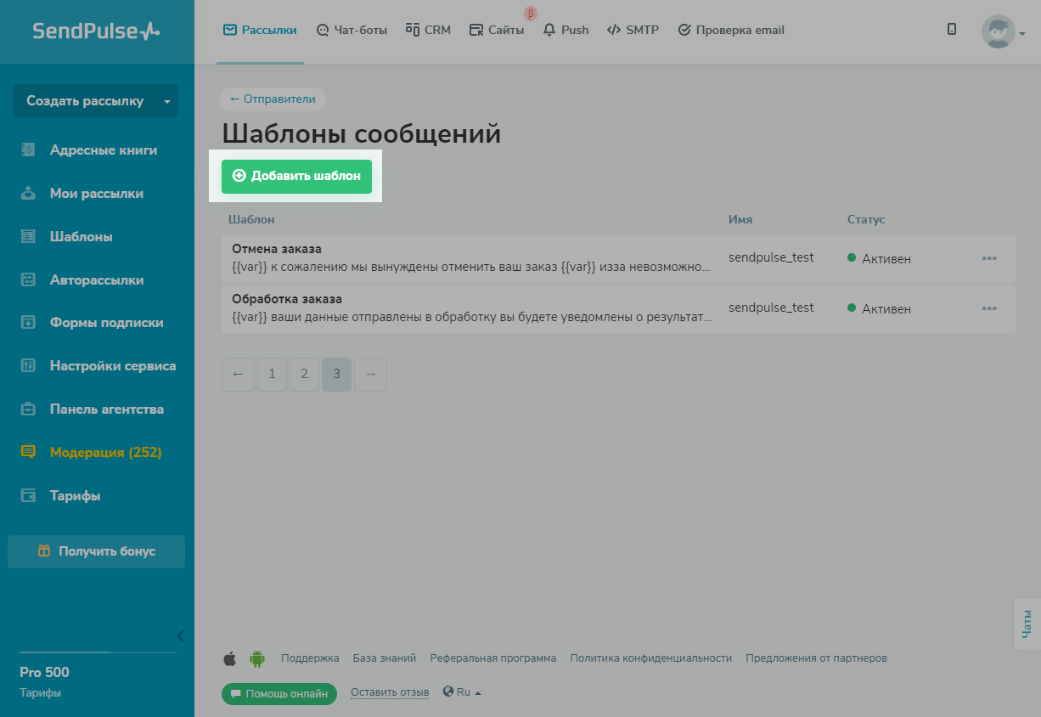Image resolution: width=1041 pixels, height=717 pixels.
Task: Go to pagination page 2
Action: pyautogui.click(x=304, y=374)
